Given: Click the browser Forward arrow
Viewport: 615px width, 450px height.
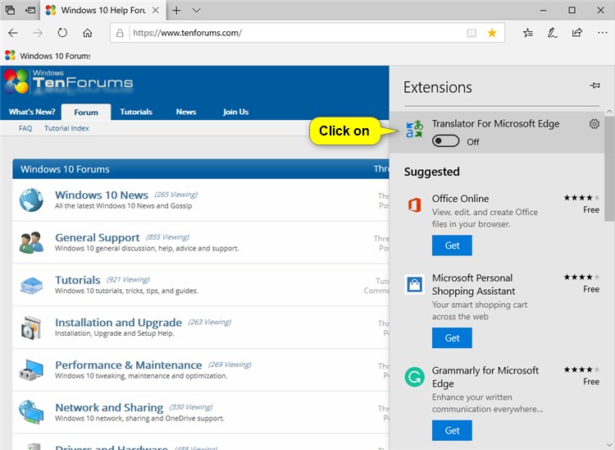Looking at the screenshot, I should (x=38, y=33).
